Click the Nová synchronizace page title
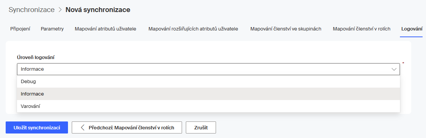Image resolution: width=426 pixels, height=138 pixels. (98, 10)
